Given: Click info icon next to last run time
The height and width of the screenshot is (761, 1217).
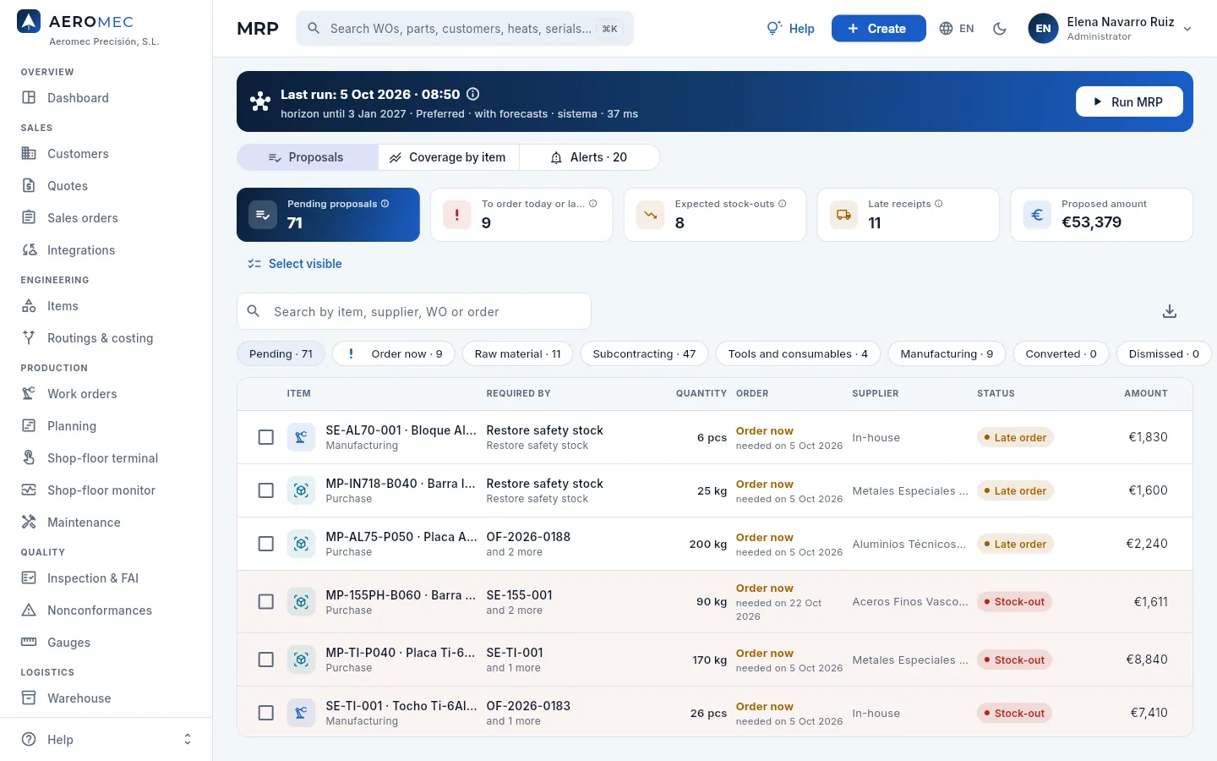Looking at the screenshot, I should pos(473,94).
